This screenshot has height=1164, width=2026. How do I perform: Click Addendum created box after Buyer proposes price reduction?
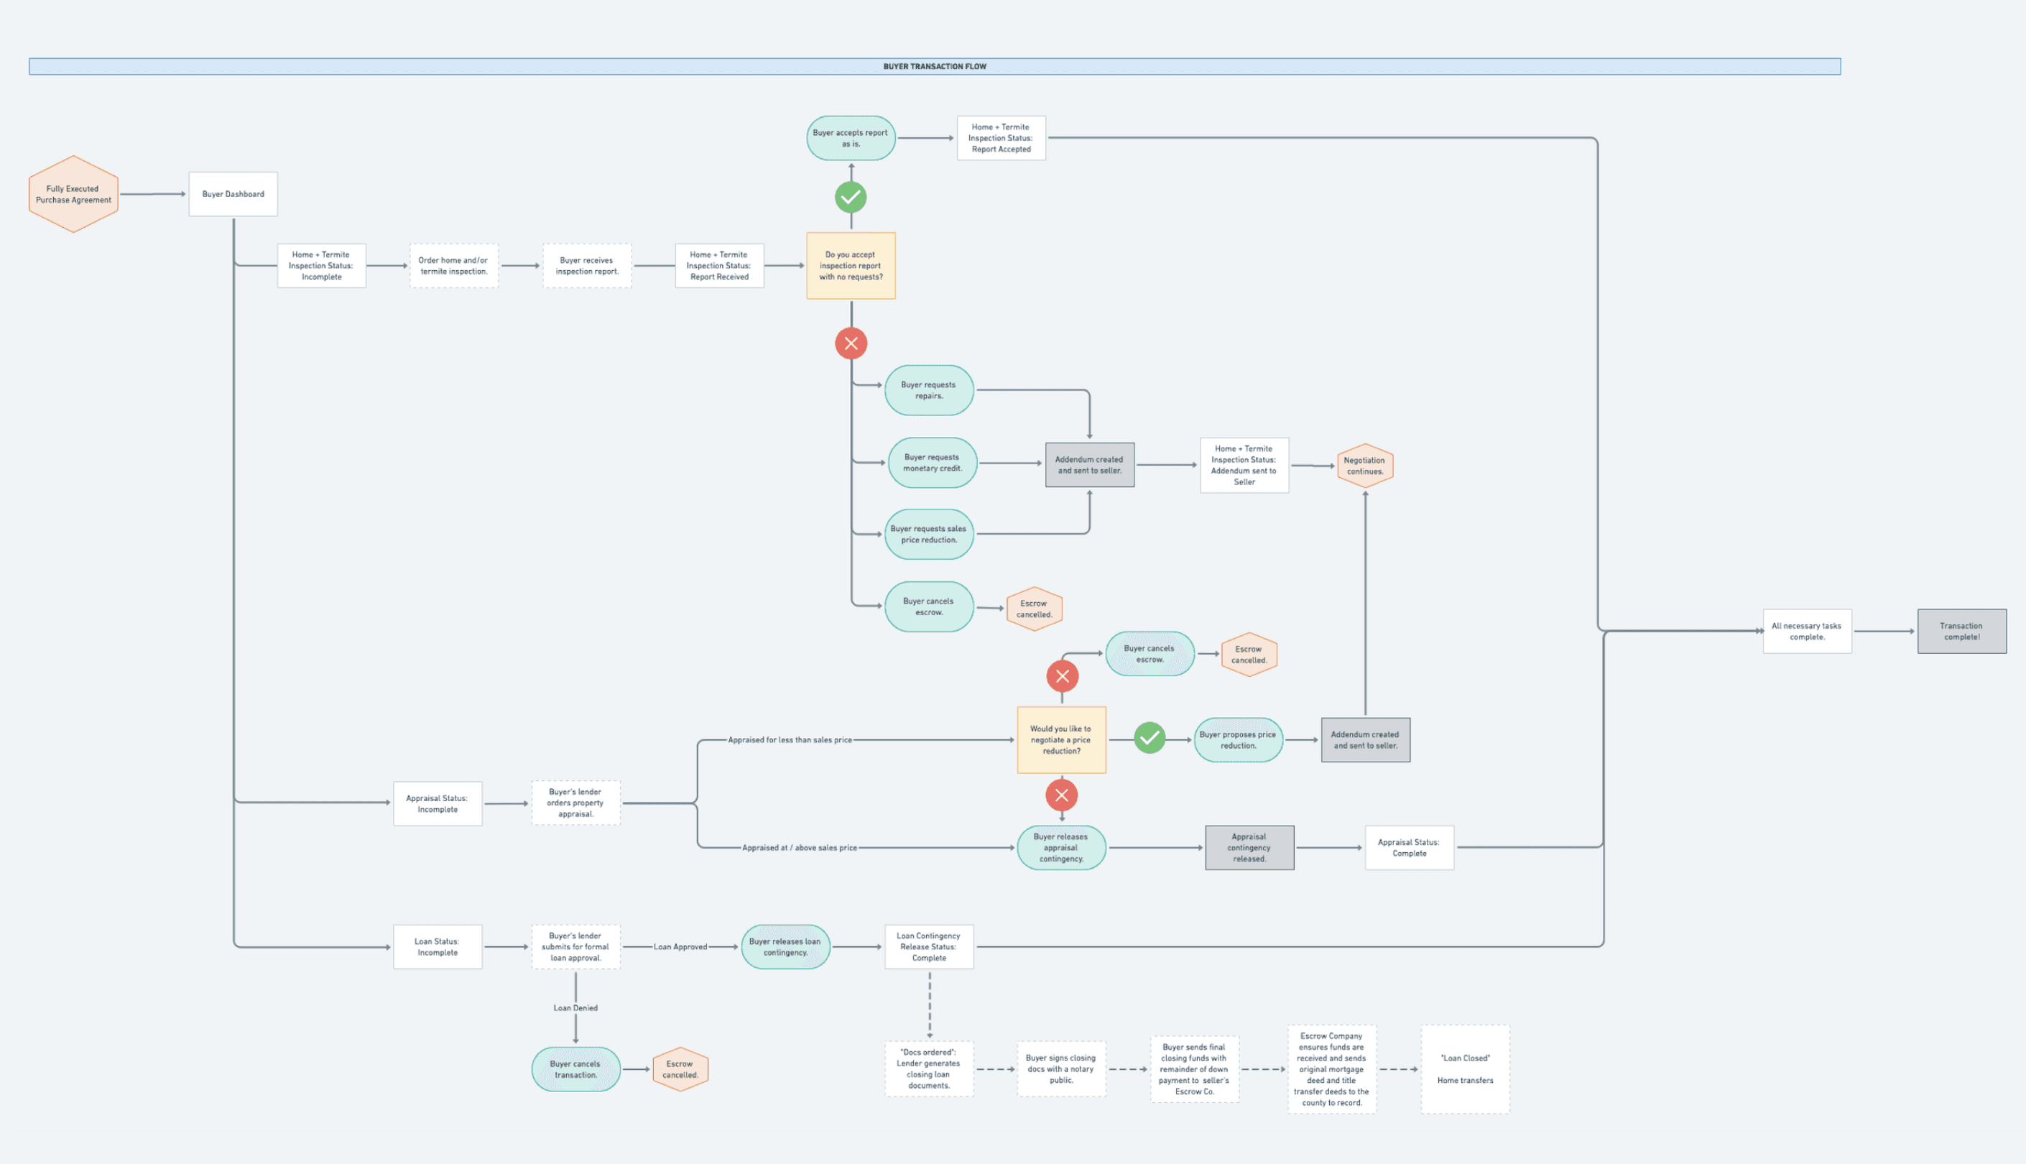tap(1365, 739)
